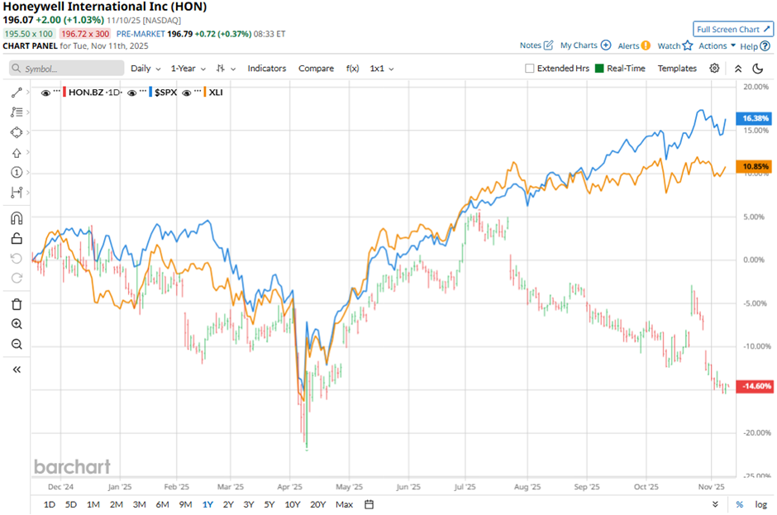Open chart settings gear

click(714, 69)
